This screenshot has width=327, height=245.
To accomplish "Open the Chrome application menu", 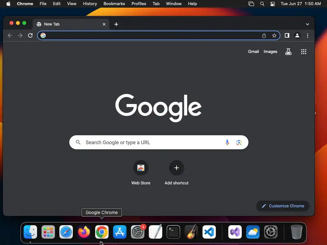I will point(25,4).
